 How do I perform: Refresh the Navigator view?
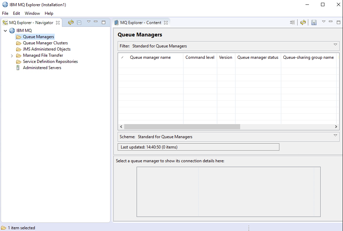[71, 22]
